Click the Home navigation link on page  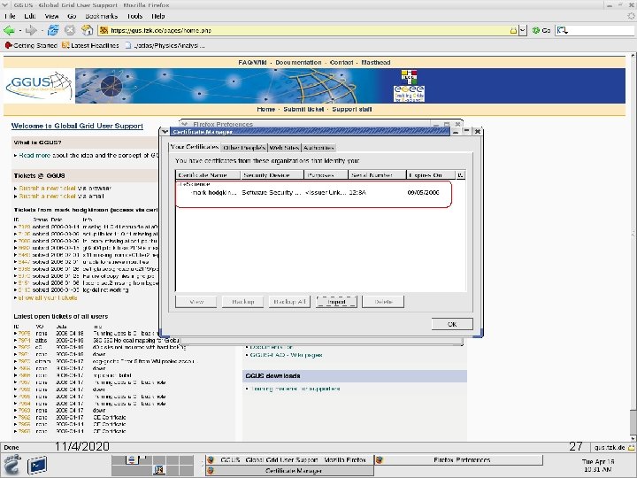tap(265, 110)
